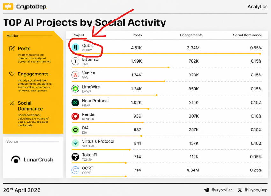Image resolution: width=271 pixels, height=196 pixels.
Task: Click OORT's 0.25% social dominance
Action: 256,170
